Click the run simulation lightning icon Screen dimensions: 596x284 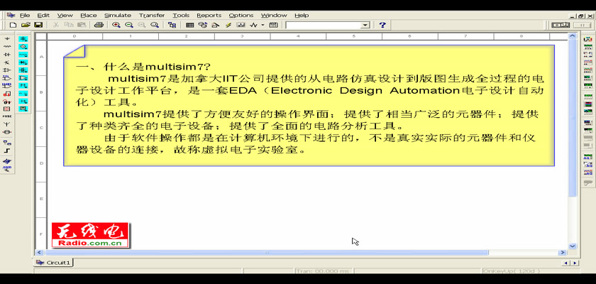point(228,25)
